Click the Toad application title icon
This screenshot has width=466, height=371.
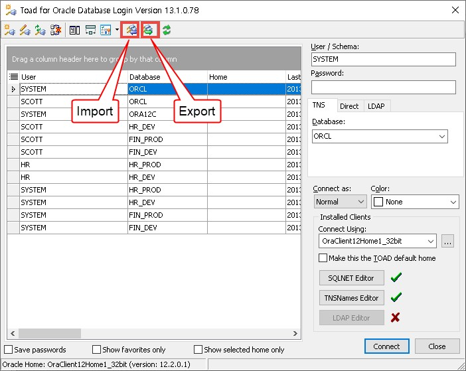11,10
